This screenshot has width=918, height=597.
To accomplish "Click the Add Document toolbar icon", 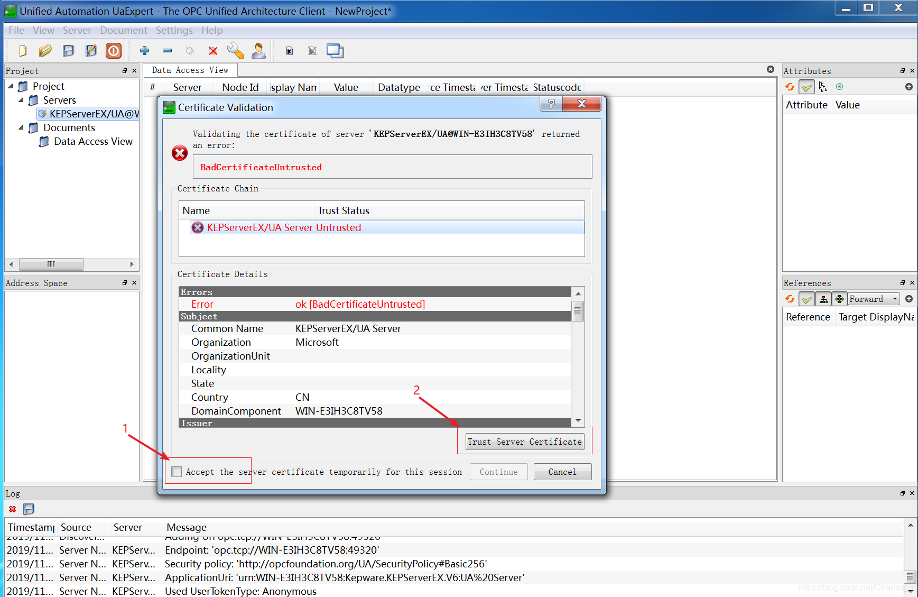I will click(290, 51).
